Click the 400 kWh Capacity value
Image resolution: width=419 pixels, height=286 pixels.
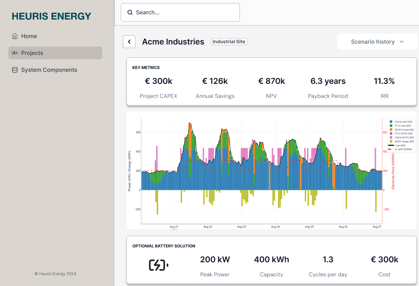tap(272, 260)
